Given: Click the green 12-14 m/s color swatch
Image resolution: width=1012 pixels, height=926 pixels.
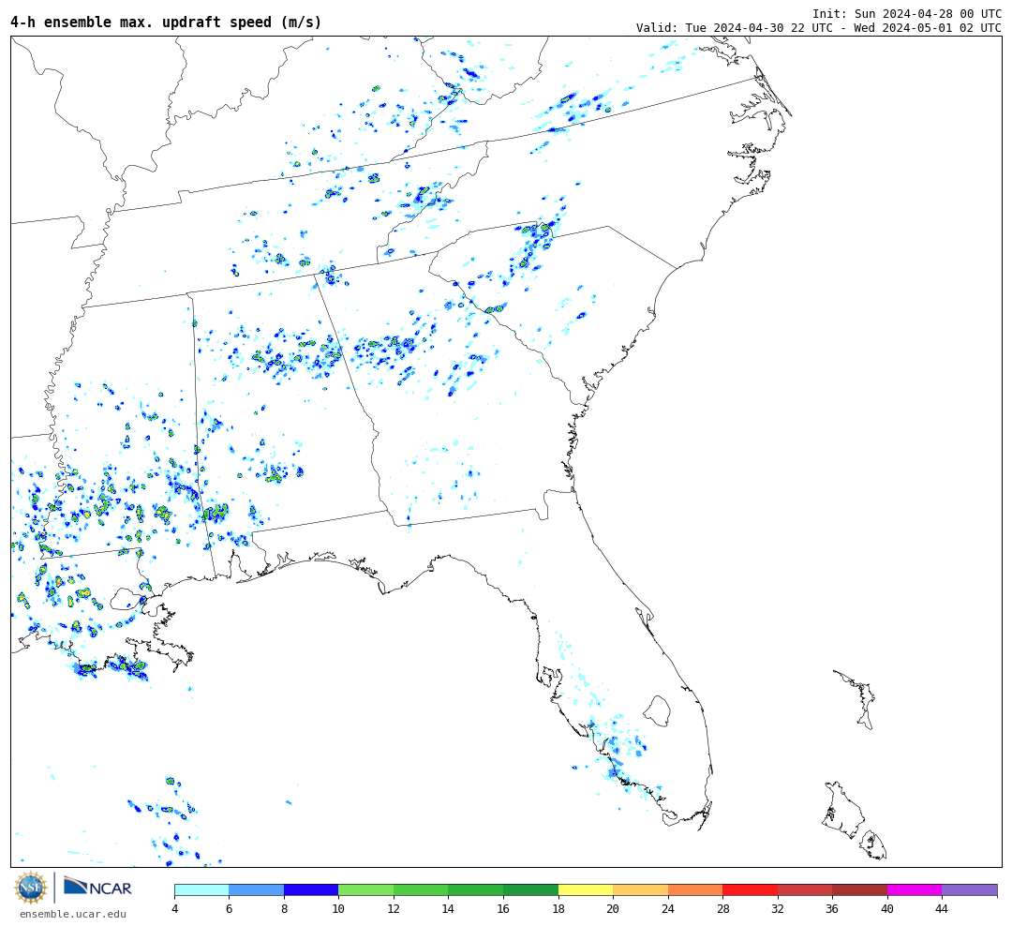Looking at the screenshot, I should [421, 889].
